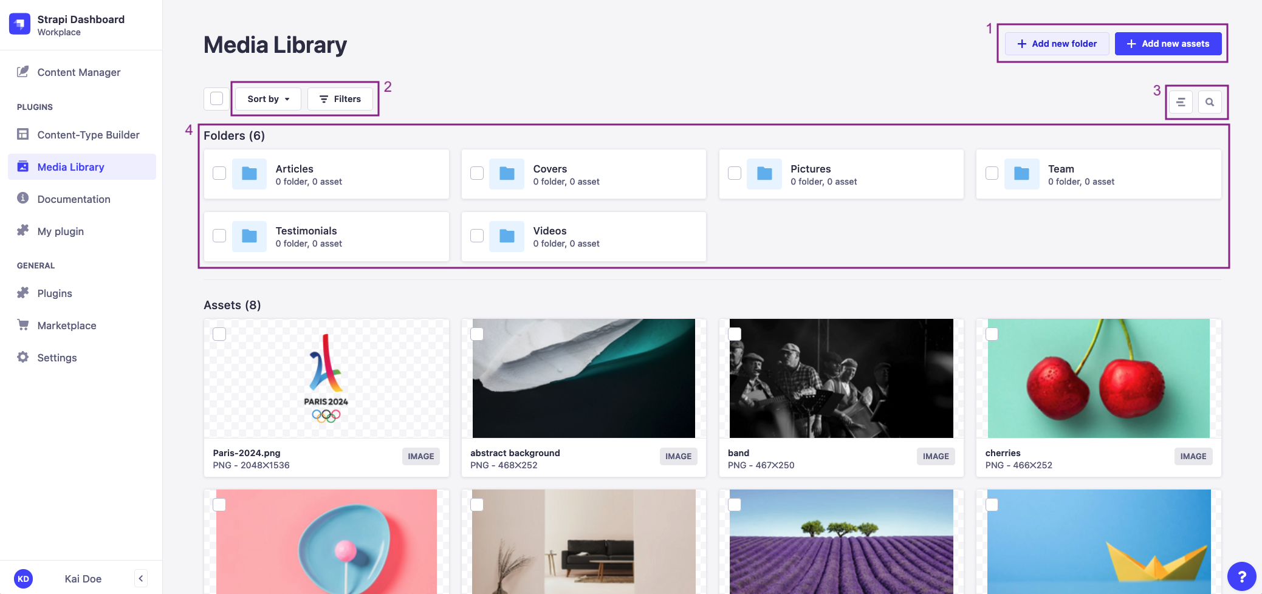
Task: Click Add new folder
Action: click(x=1057, y=43)
